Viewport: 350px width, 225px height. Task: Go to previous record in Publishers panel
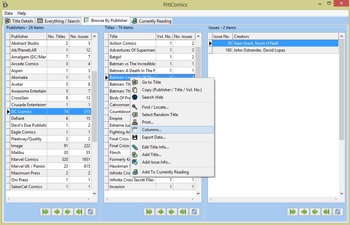click(x=57, y=212)
